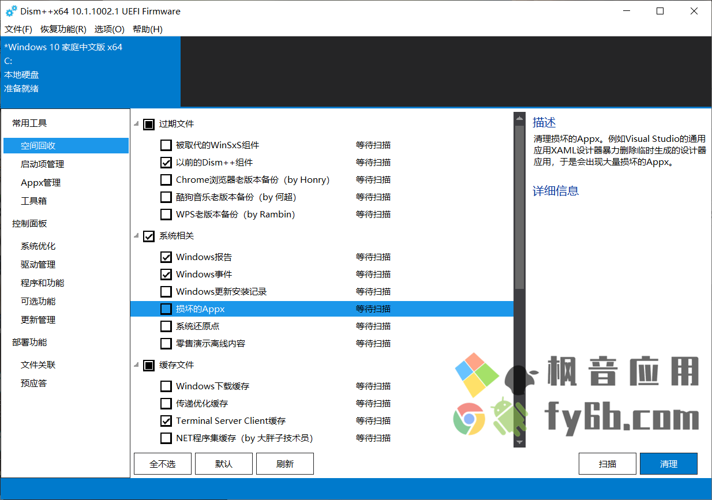Collapse the 缓存文件 group
Screen dimensions: 712x500
tap(137, 365)
